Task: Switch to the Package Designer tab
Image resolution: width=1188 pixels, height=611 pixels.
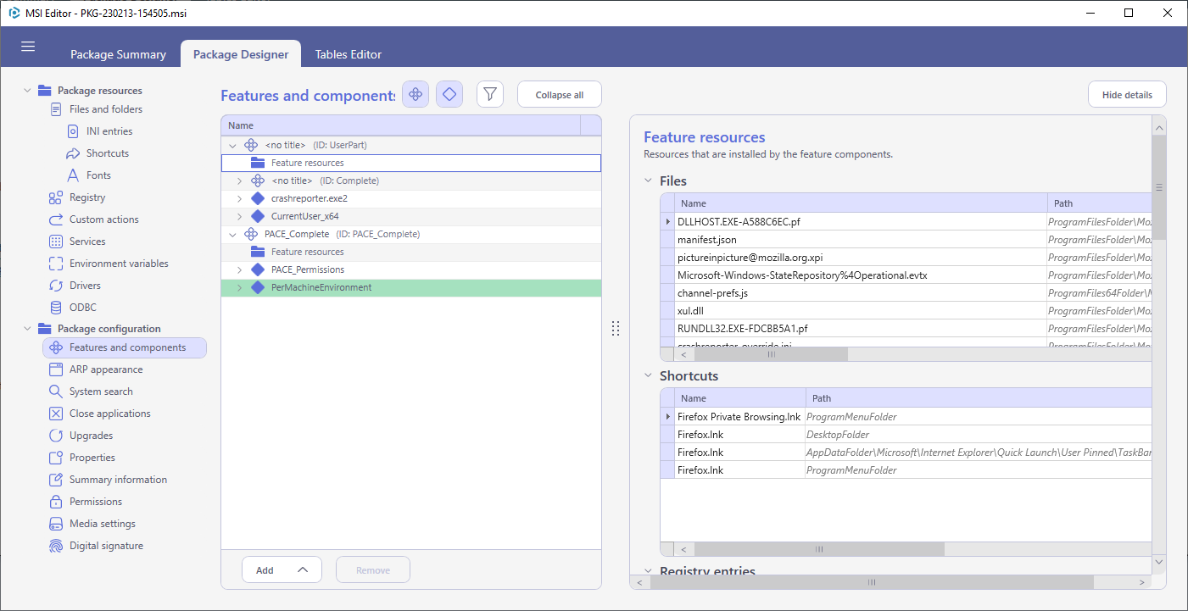Action: pyautogui.click(x=241, y=54)
